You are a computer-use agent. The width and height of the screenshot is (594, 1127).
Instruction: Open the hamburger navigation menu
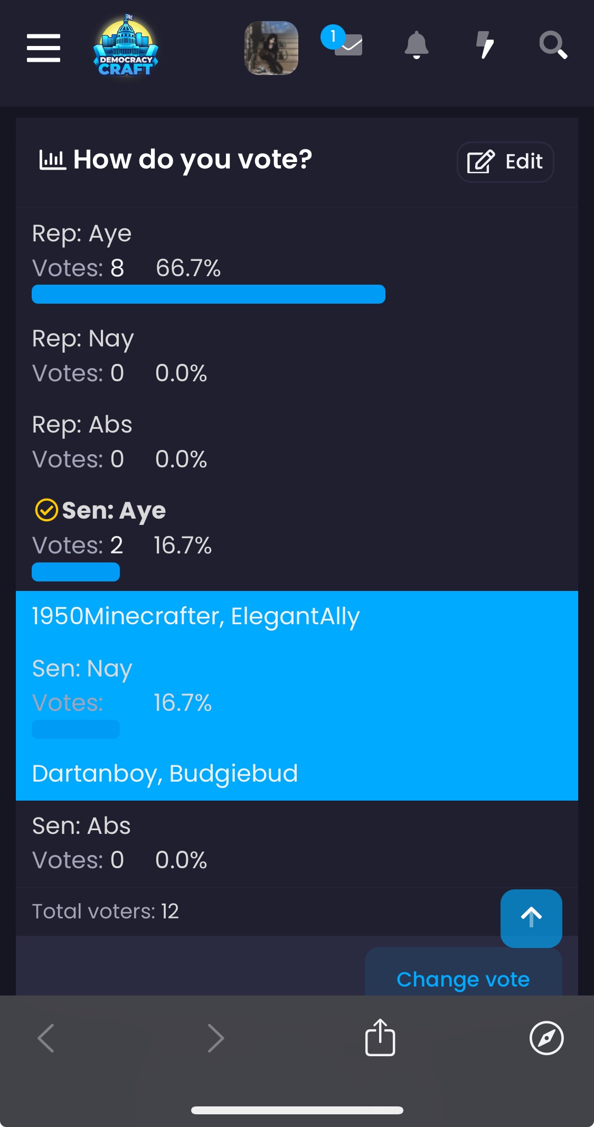pyautogui.click(x=43, y=48)
